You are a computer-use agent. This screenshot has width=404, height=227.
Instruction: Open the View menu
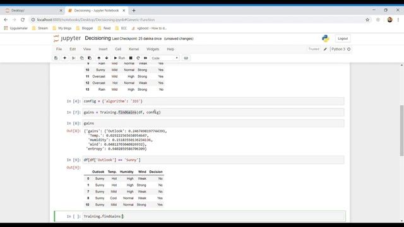point(87,49)
